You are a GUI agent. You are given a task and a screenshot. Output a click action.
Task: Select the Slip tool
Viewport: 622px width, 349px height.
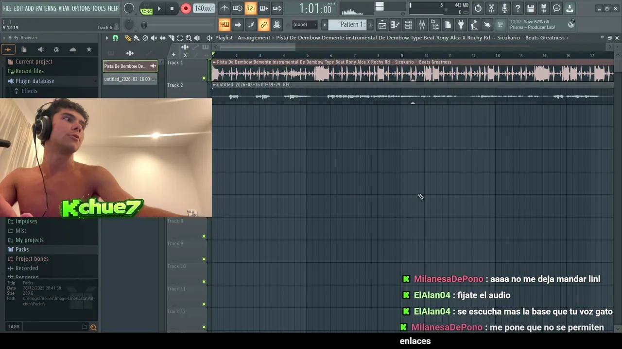click(x=163, y=38)
